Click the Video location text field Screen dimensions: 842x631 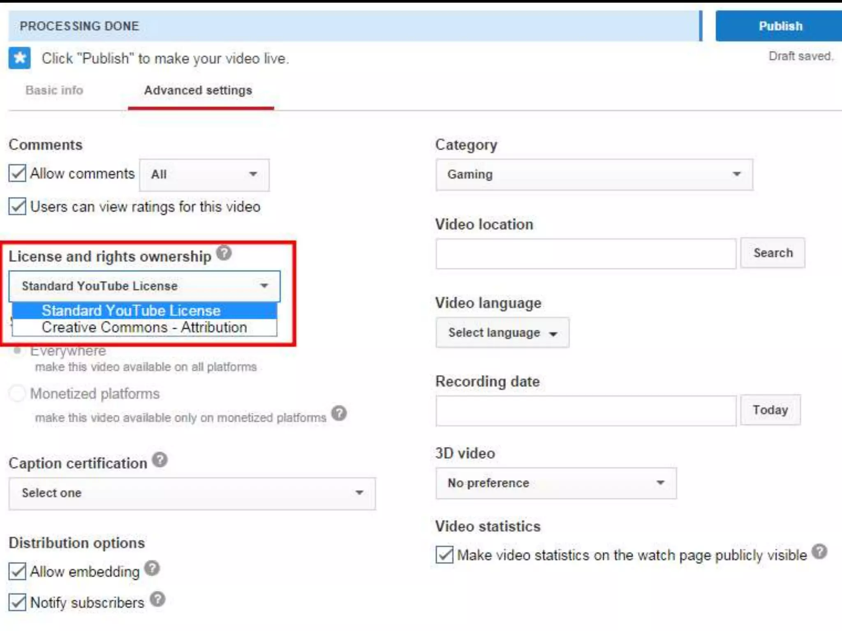point(585,254)
